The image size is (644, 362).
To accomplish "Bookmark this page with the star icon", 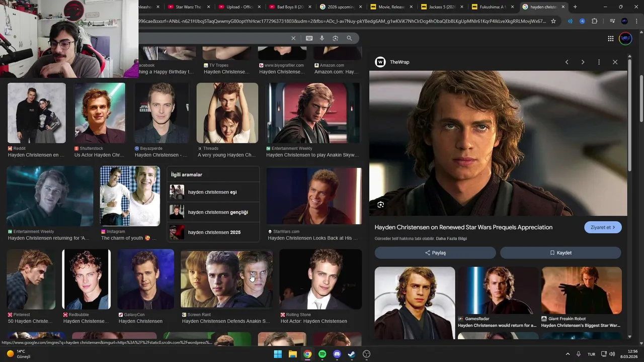I will (x=553, y=21).
